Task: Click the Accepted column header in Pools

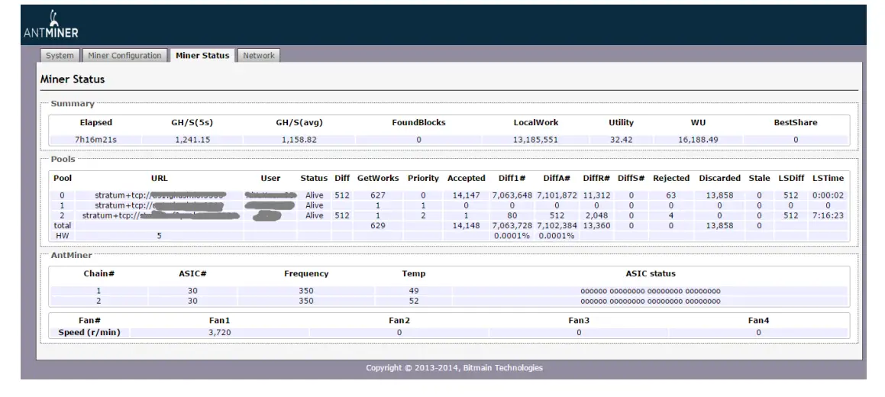Action: pos(466,178)
